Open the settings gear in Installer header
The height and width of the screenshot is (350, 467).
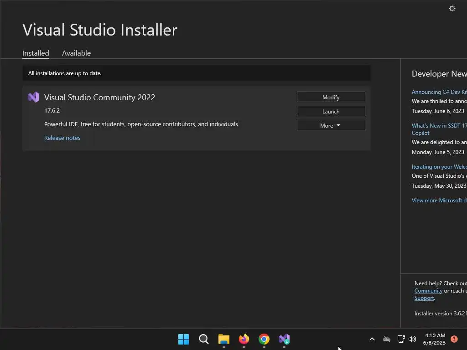point(452,8)
